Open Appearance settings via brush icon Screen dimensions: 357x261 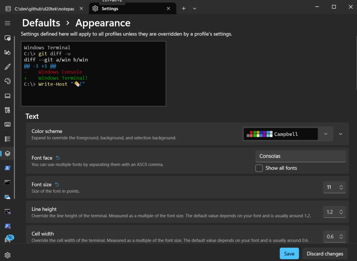pos(7,67)
